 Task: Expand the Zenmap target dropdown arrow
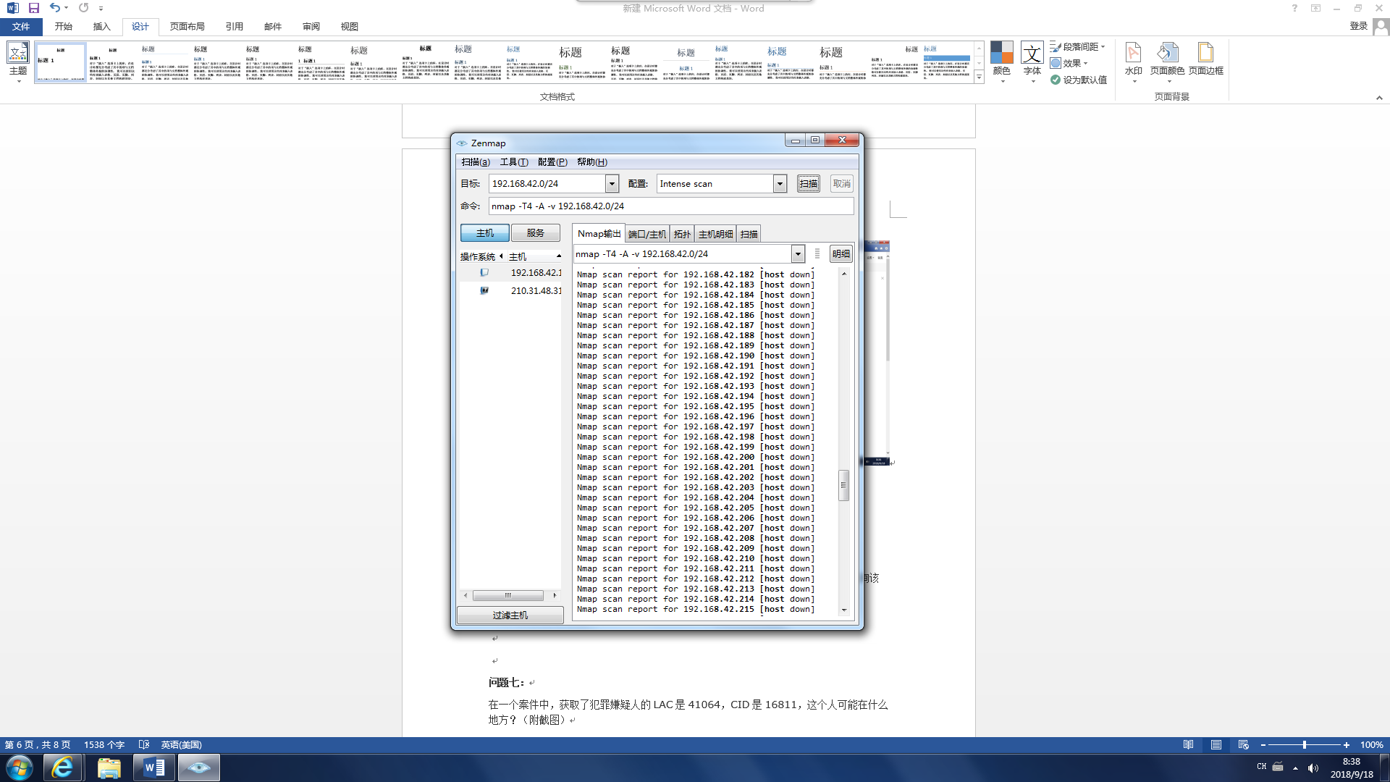[x=612, y=183]
